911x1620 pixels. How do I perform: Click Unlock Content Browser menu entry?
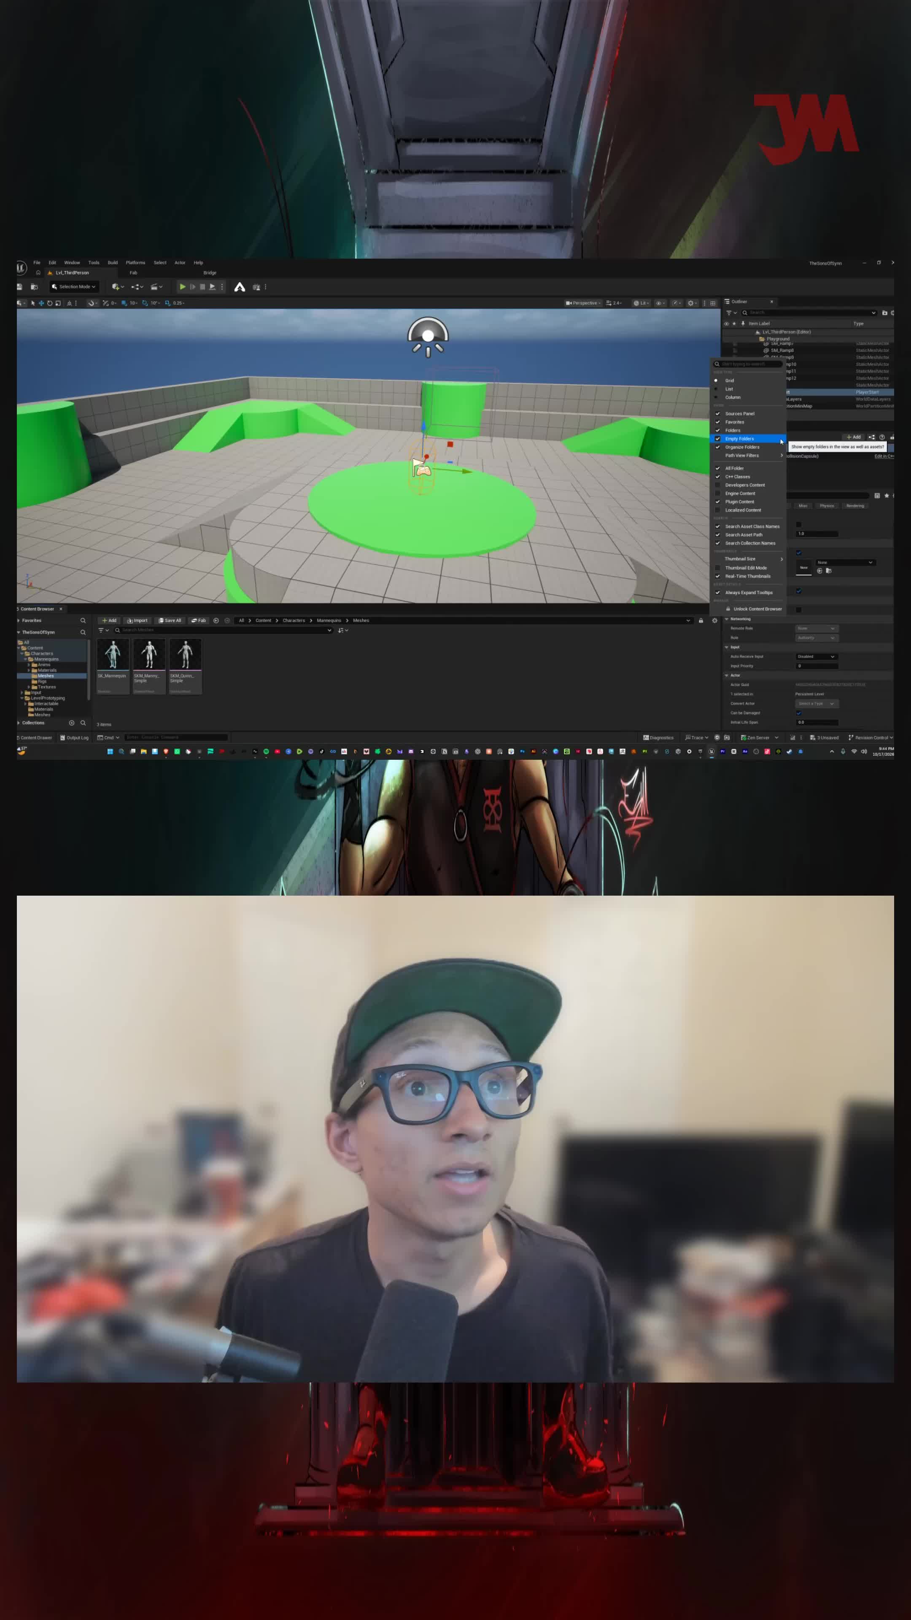753,609
